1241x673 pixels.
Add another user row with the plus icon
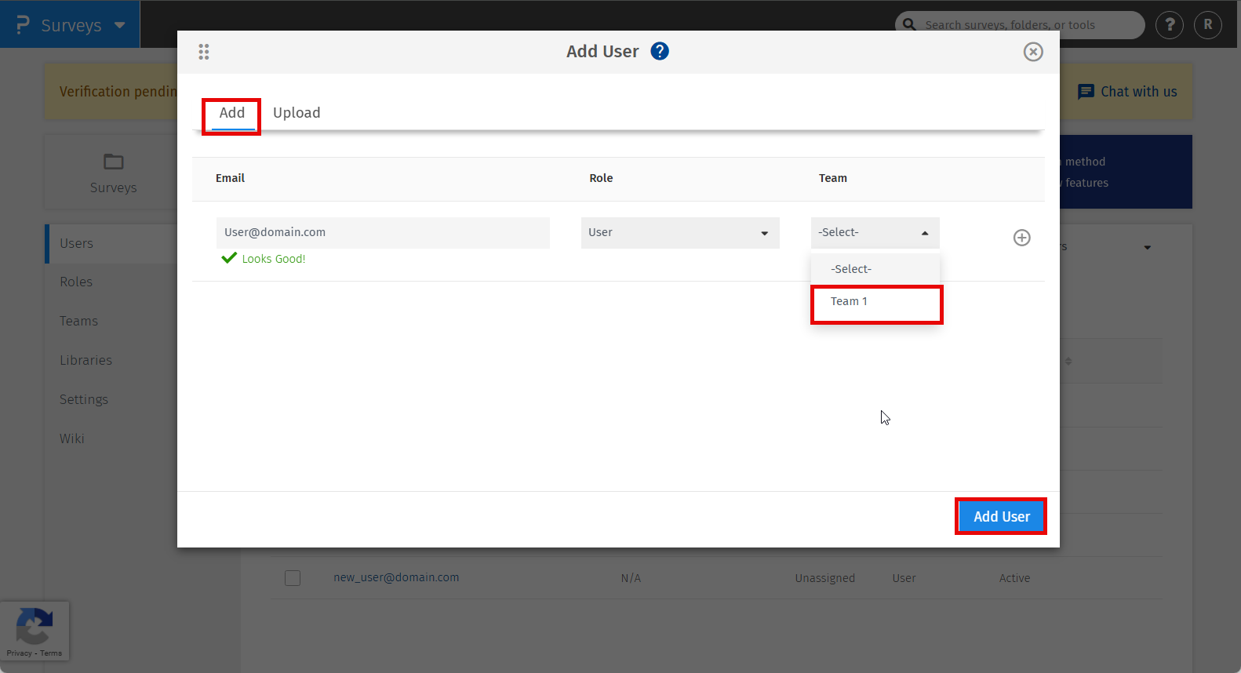coord(1021,238)
